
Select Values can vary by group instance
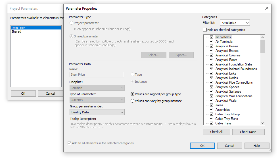[133, 101]
